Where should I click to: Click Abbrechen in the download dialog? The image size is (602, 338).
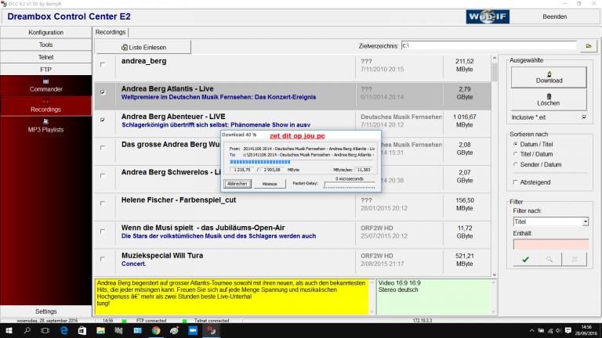pyautogui.click(x=235, y=183)
